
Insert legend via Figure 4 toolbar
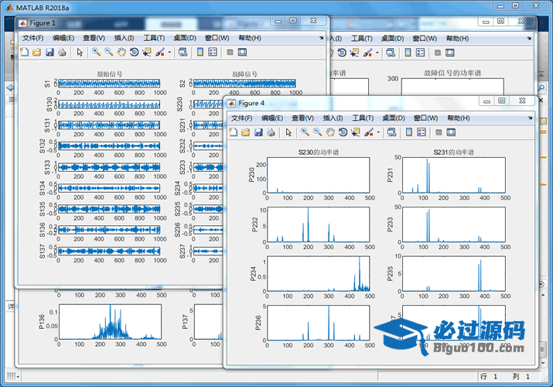click(x=422, y=132)
